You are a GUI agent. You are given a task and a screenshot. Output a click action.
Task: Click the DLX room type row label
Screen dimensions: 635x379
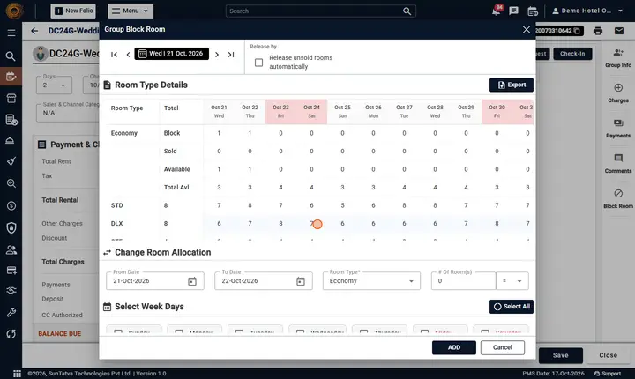click(116, 224)
